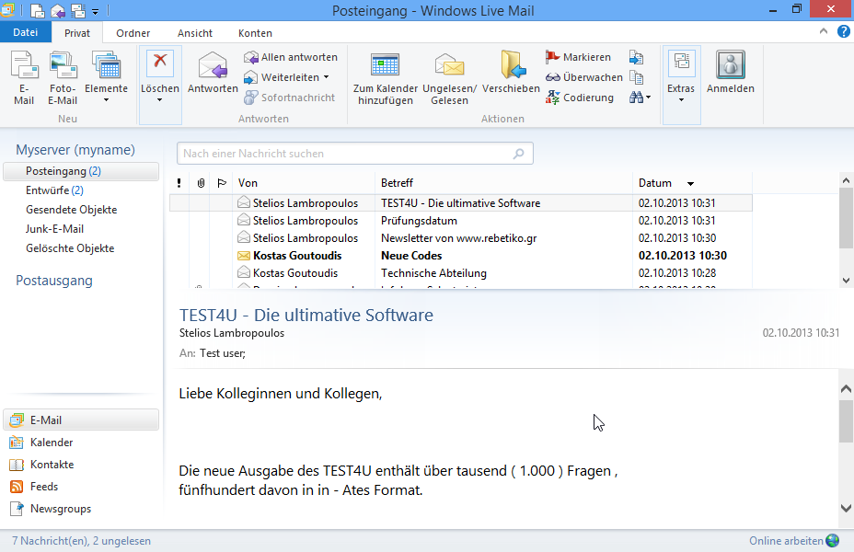
Task: Click the message search field
Action: click(354, 154)
